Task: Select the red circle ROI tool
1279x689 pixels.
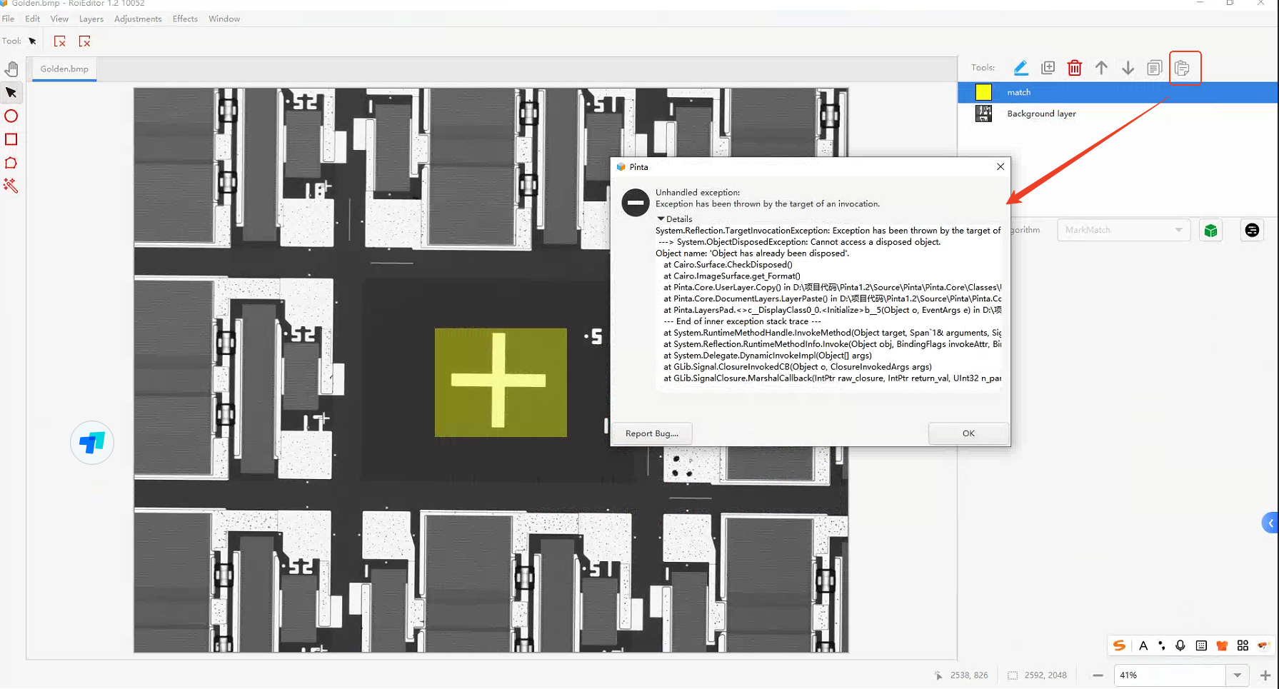Action: click(x=11, y=116)
